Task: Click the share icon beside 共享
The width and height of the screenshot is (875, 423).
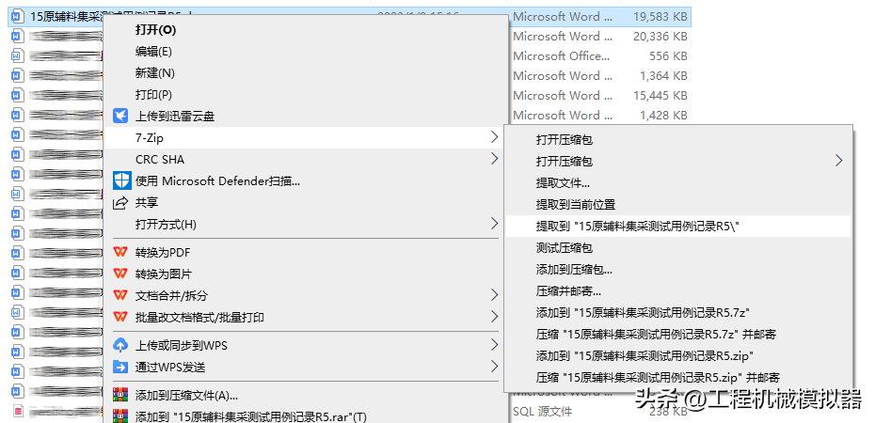Action: (x=120, y=203)
